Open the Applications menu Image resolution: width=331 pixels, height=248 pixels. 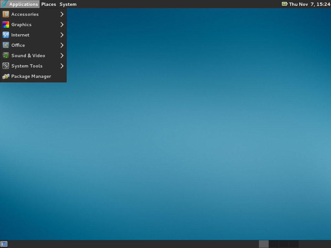tap(20, 4)
